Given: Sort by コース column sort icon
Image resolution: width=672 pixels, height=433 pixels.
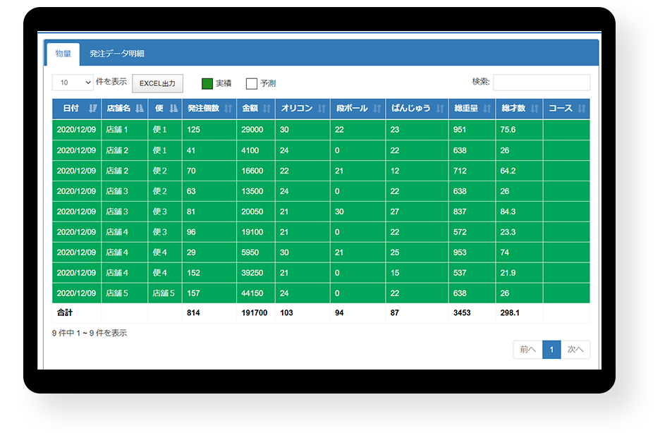Looking at the screenshot, I should 581,109.
